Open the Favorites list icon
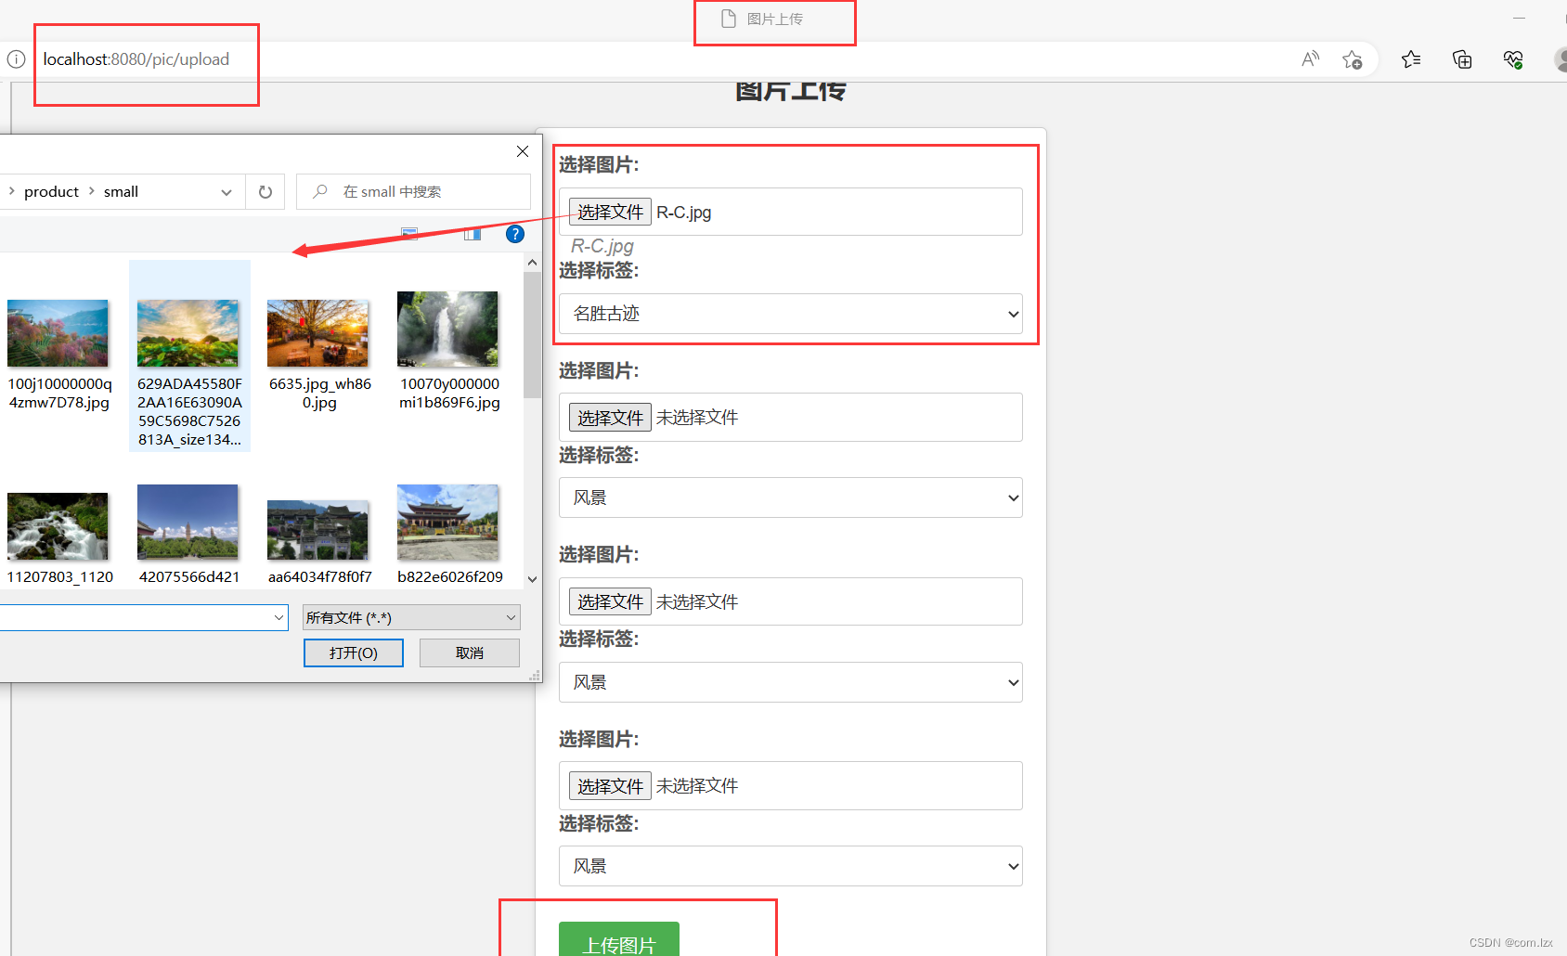This screenshot has width=1567, height=956. pyautogui.click(x=1411, y=58)
